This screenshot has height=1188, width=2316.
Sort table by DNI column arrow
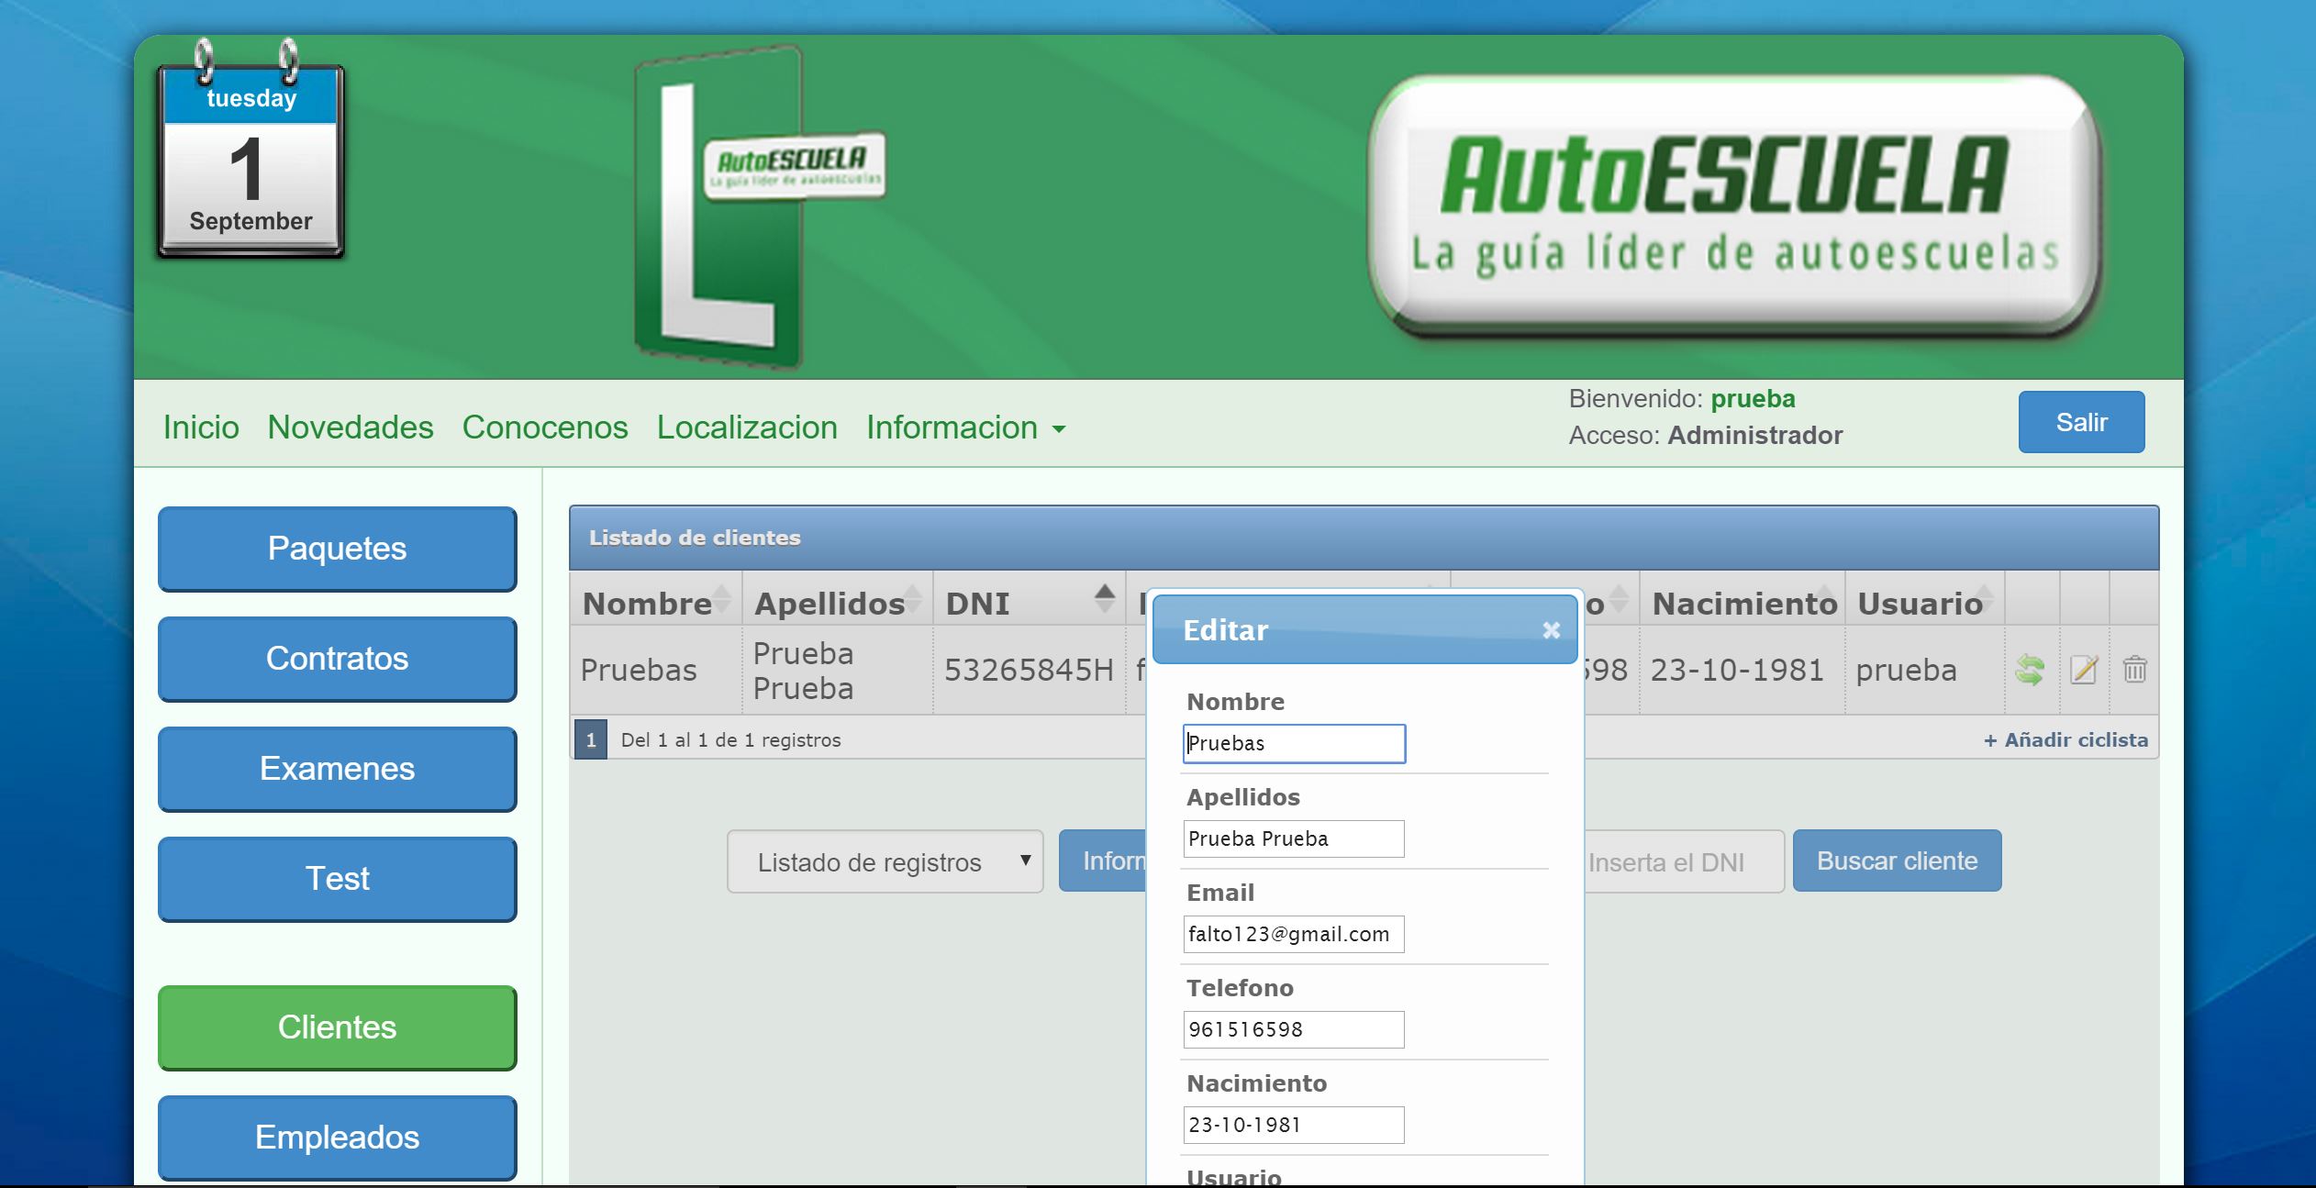(1105, 599)
